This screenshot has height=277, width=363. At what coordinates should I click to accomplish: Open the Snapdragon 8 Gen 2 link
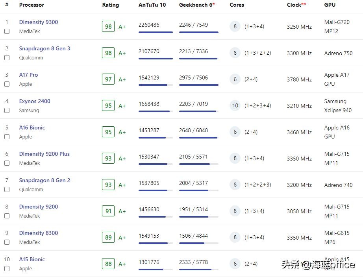(x=44, y=180)
